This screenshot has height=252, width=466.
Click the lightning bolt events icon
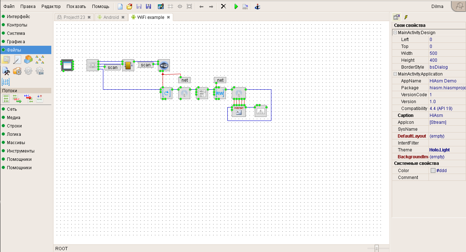click(406, 17)
